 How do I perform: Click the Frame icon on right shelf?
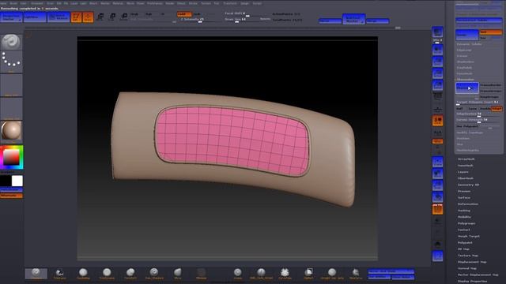437,162
